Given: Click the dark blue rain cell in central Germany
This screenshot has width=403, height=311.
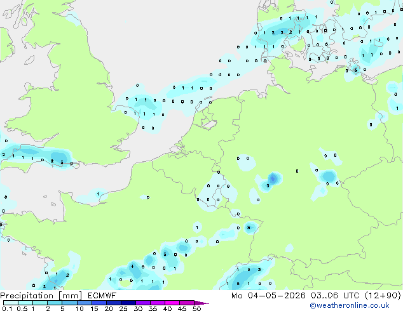Looking at the screenshot, I should click(273, 178).
